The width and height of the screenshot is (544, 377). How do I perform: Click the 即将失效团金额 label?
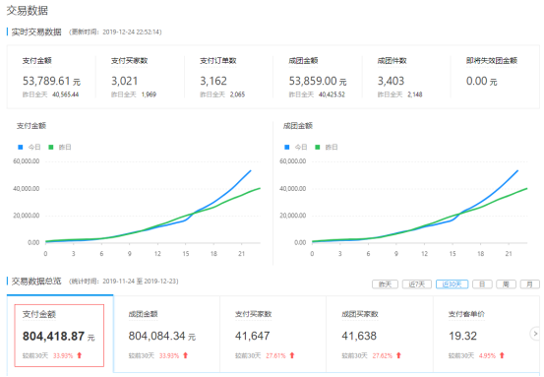click(492, 61)
